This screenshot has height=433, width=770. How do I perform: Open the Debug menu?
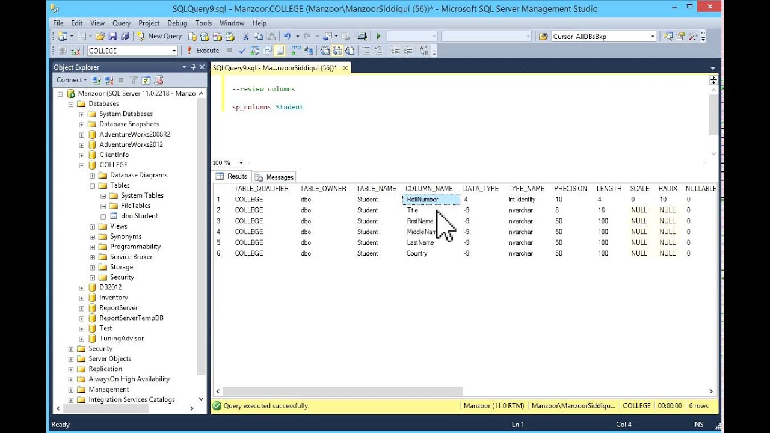tap(177, 23)
